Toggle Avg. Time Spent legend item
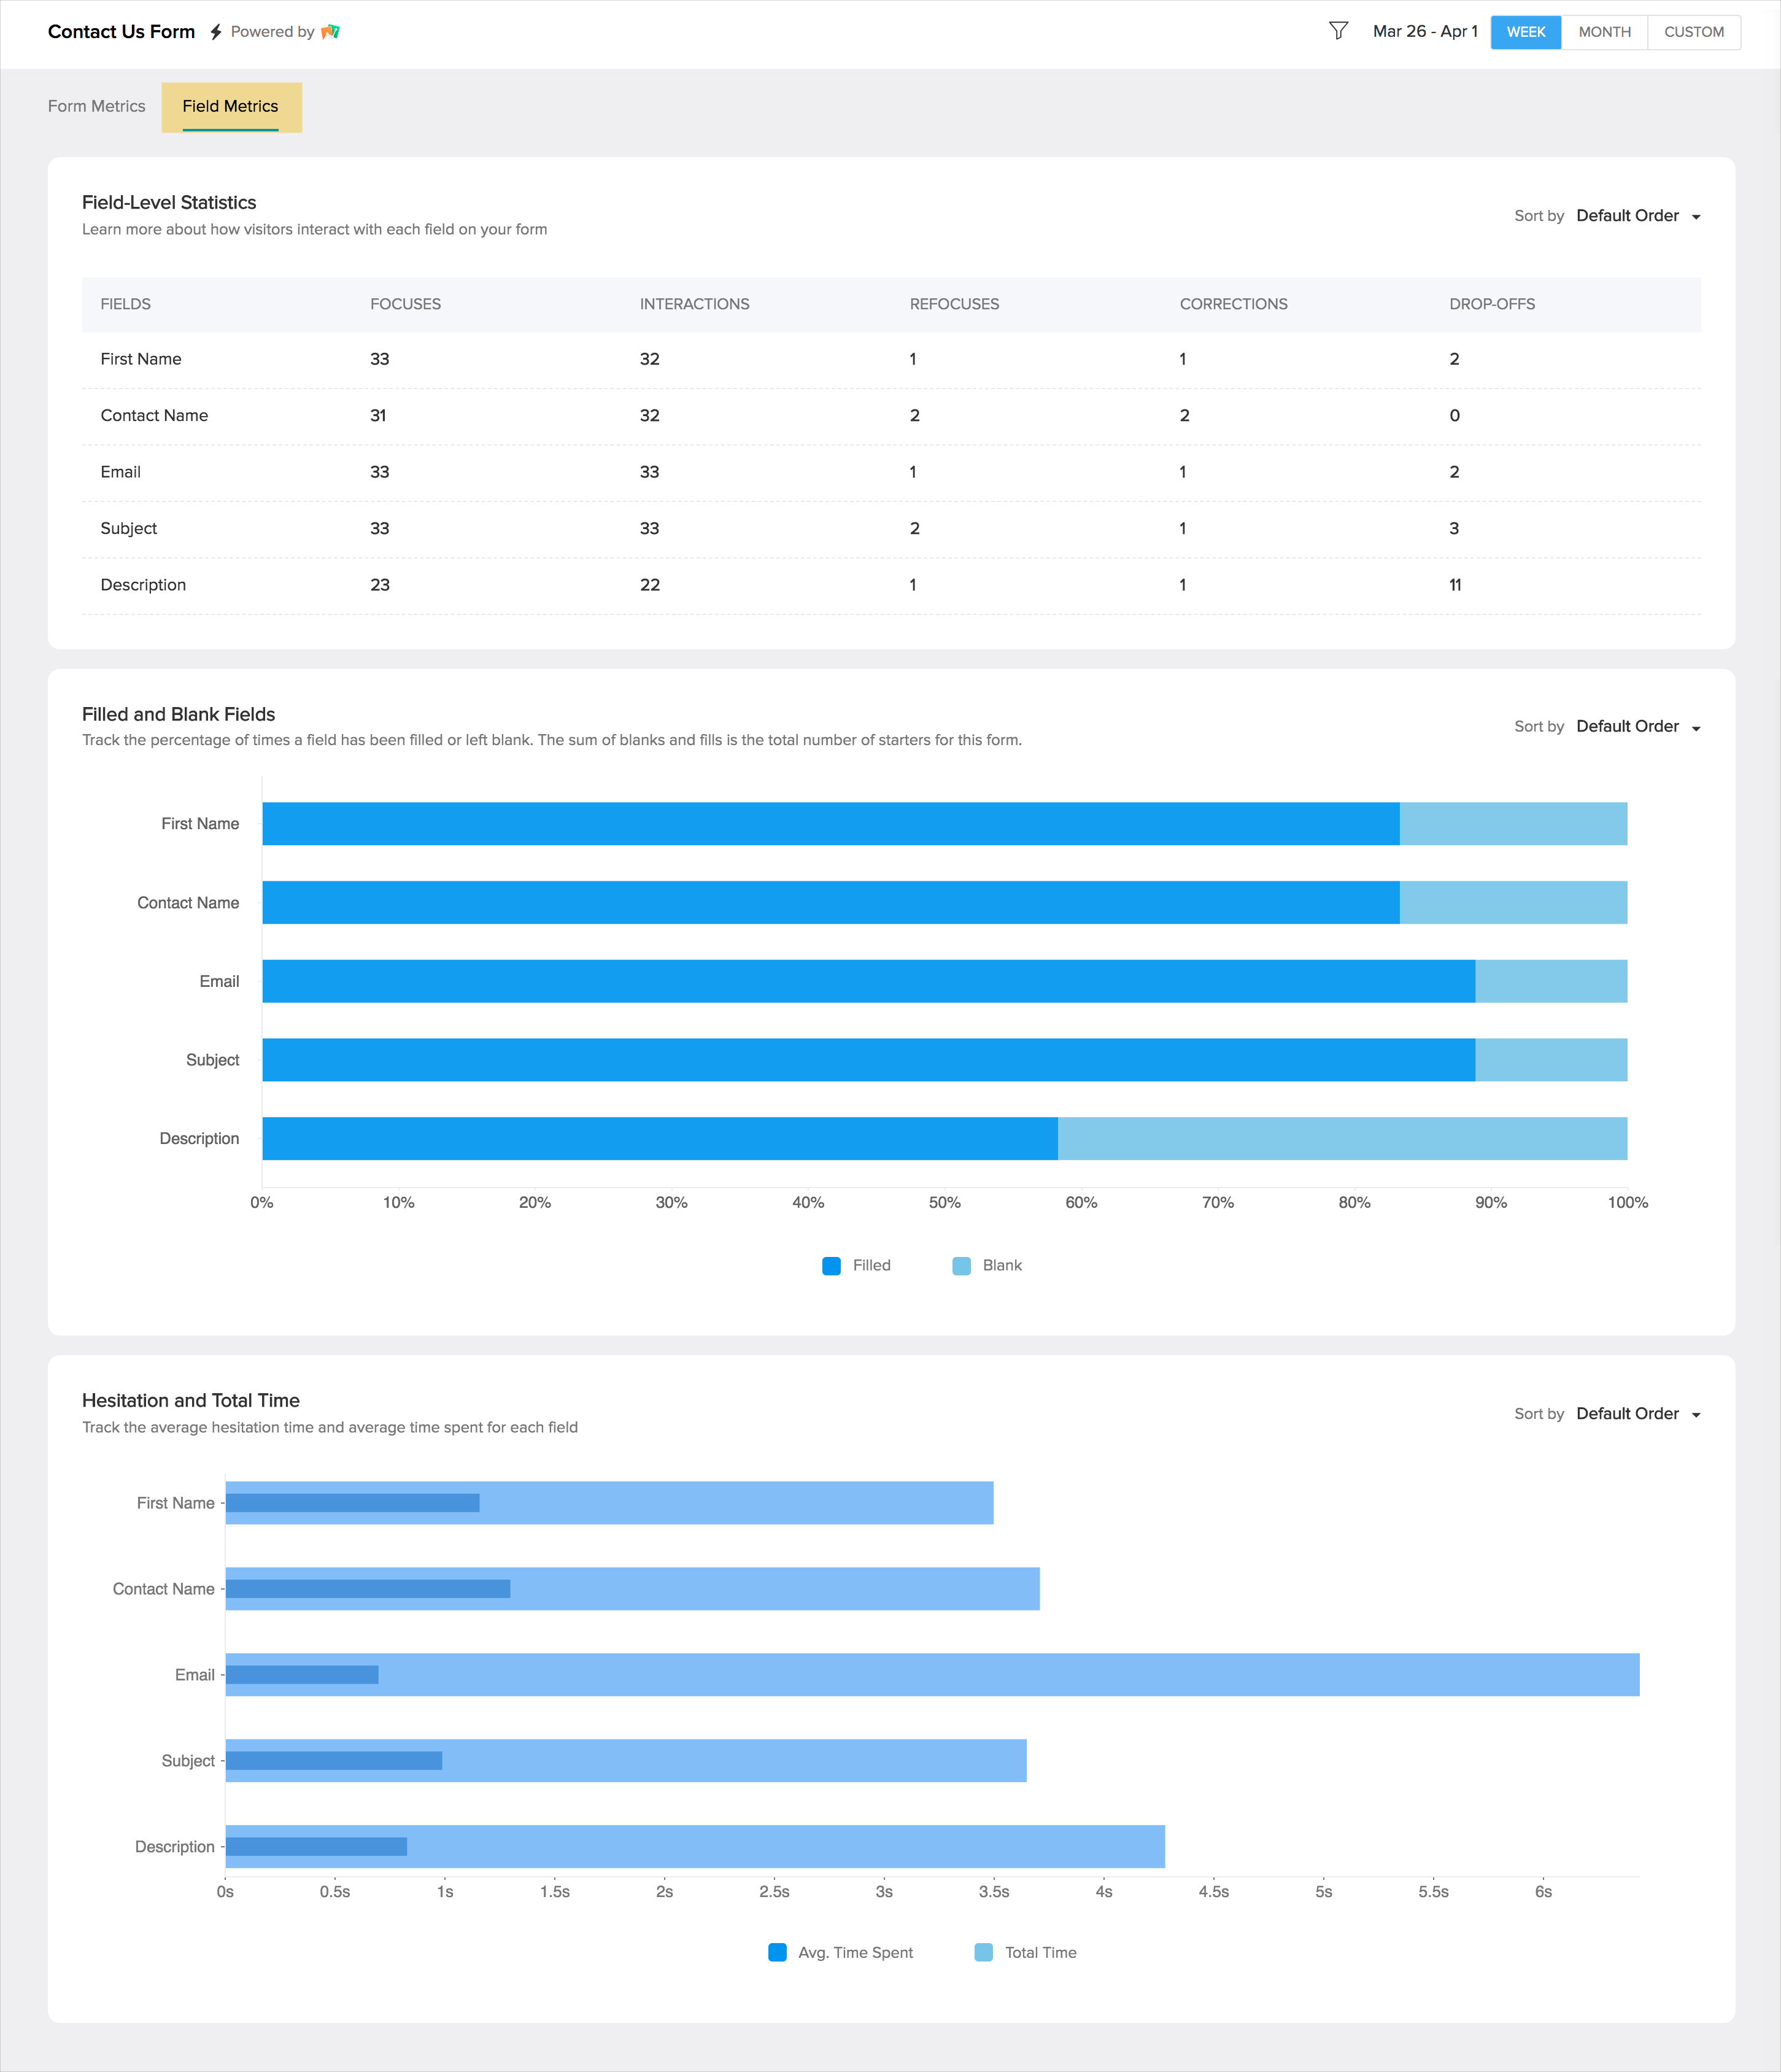The image size is (1781, 2072). point(840,1952)
